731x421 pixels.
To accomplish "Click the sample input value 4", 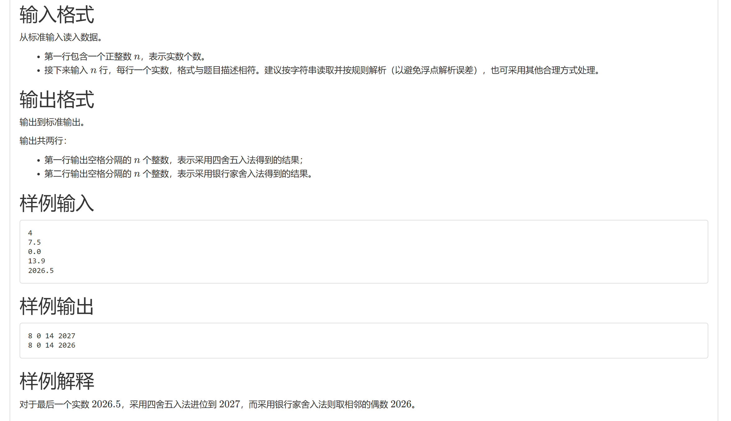I will [30, 233].
